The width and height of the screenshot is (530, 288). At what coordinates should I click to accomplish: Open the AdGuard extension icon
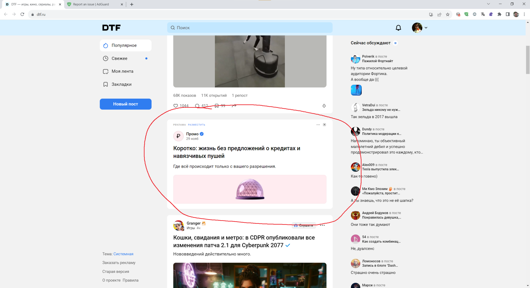coord(466,14)
